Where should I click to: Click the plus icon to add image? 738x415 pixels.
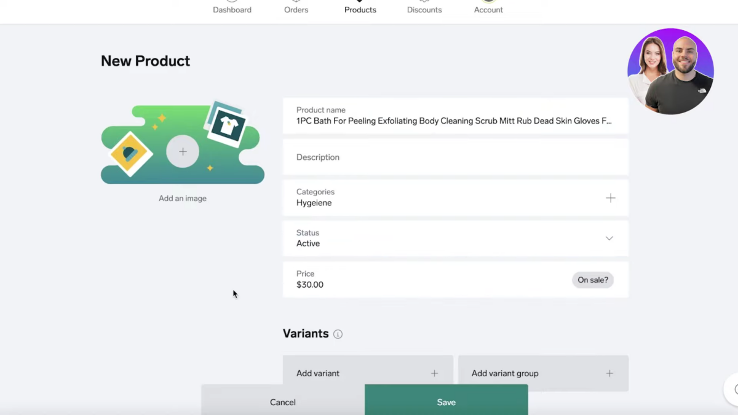coord(183,152)
